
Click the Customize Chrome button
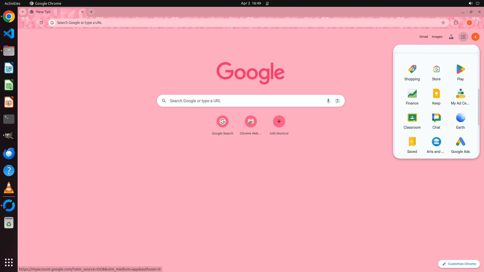coord(459,264)
